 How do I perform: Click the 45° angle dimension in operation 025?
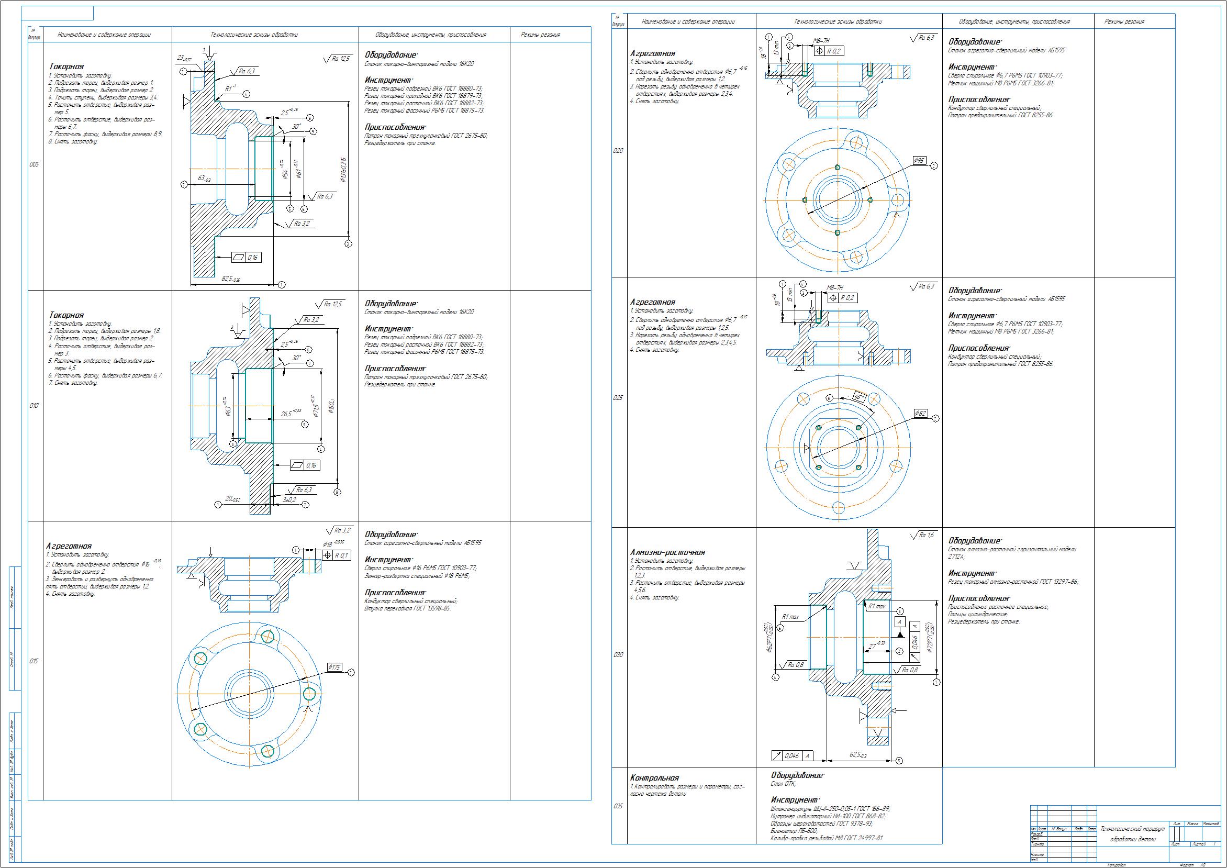pos(859,397)
